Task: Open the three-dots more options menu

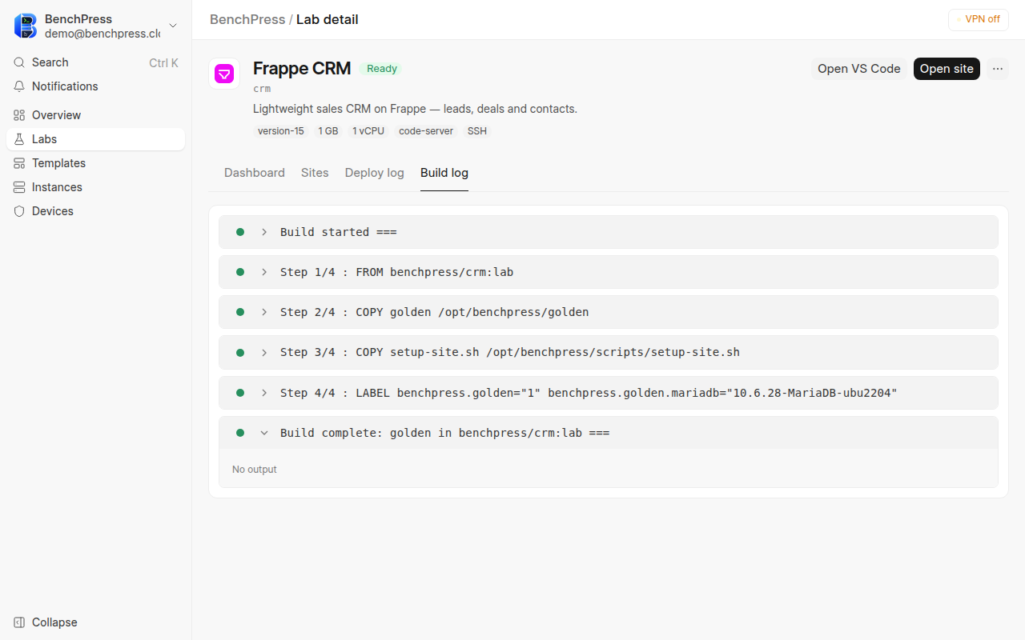Action: (998, 69)
